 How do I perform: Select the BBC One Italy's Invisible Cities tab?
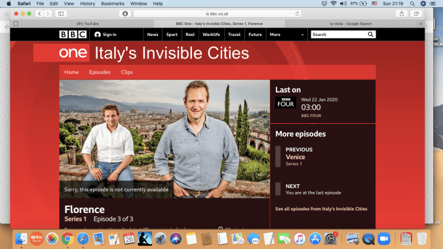[220, 24]
